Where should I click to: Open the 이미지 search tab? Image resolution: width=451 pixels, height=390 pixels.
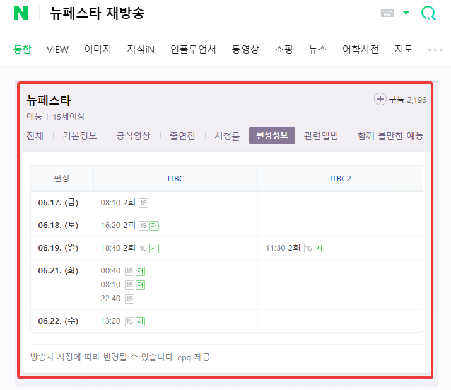point(98,49)
